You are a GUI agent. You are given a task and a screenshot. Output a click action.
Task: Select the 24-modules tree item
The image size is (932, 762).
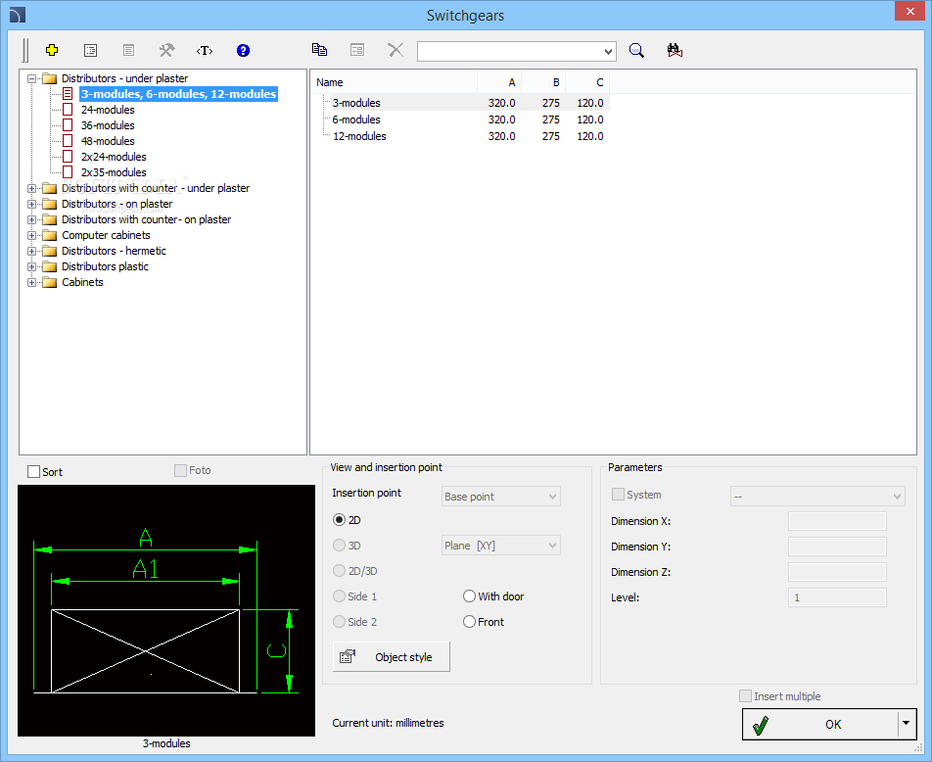(x=108, y=110)
